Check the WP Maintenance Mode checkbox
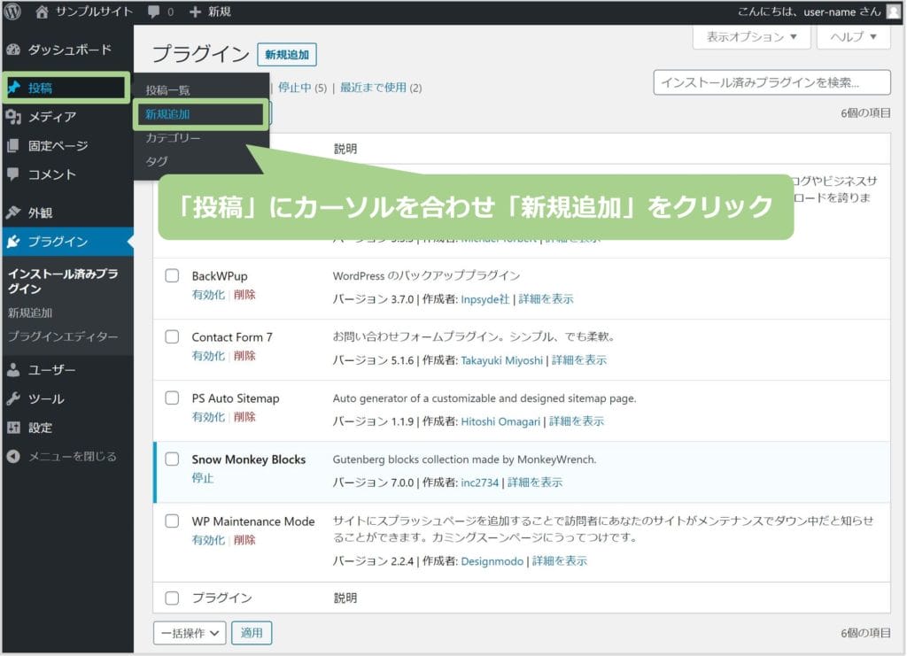The image size is (907, 656). (x=172, y=521)
